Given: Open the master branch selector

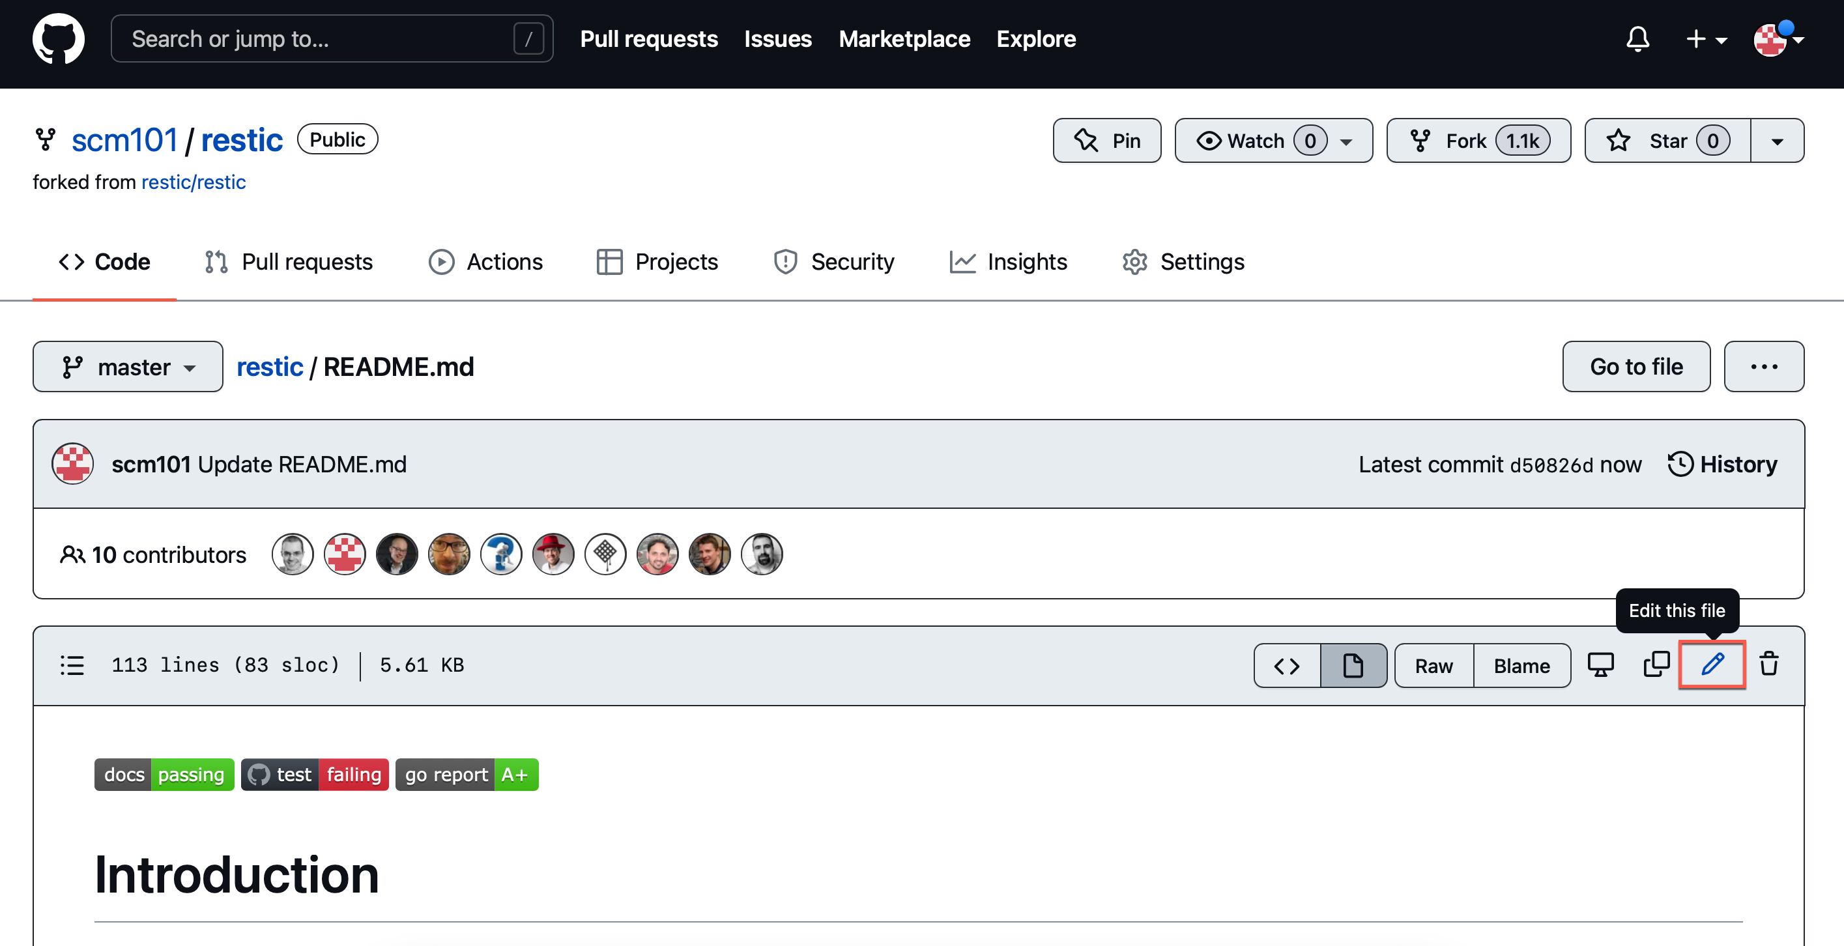Looking at the screenshot, I should (128, 366).
